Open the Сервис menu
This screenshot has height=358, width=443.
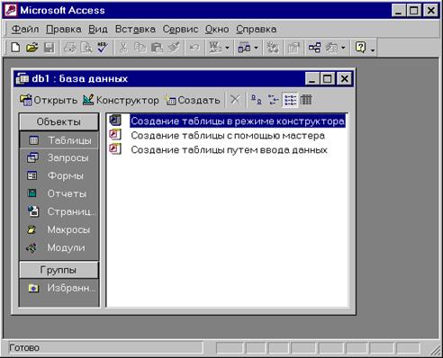(180, 29)
